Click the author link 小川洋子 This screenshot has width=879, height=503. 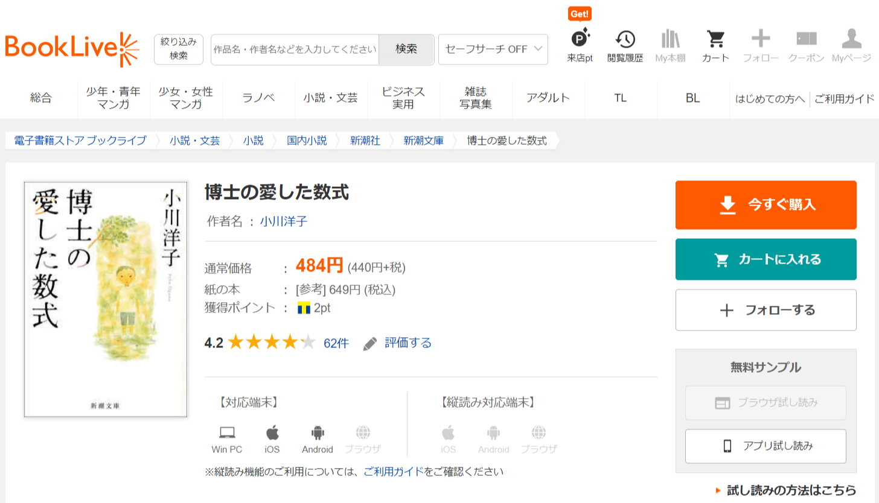(x=284, y=221)
